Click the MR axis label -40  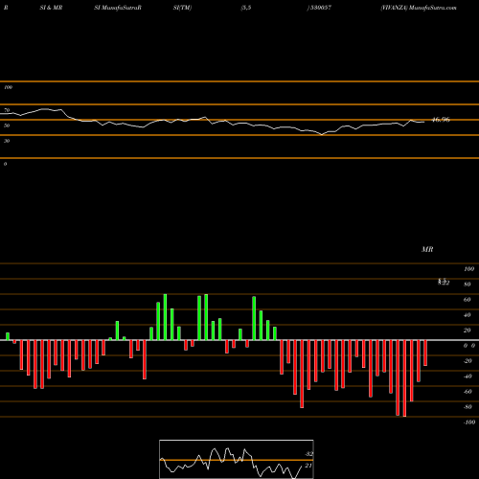tap(468, 376)
